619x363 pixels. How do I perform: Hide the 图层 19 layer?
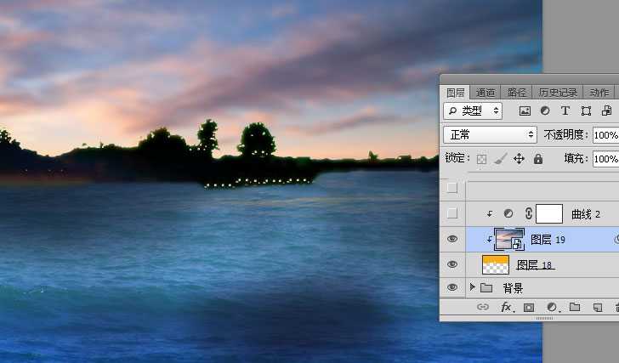(x=452, y=239)
